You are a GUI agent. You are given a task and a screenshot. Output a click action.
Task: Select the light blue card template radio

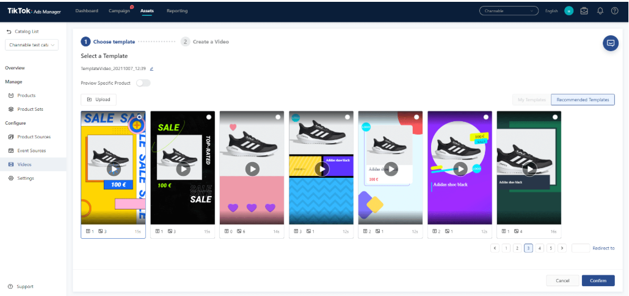416,117
